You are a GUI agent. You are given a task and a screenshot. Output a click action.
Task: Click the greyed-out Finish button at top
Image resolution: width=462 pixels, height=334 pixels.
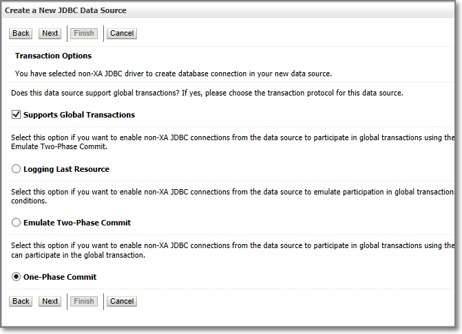pos(83,33)
